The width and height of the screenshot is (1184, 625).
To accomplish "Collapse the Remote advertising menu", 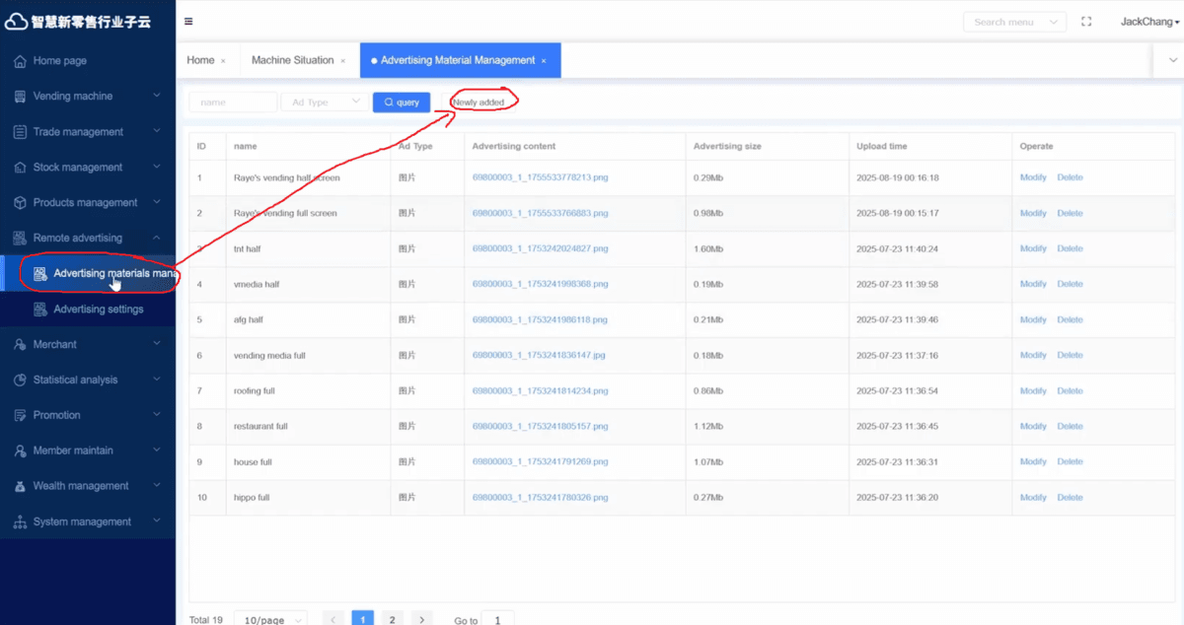I will [156, 239].
